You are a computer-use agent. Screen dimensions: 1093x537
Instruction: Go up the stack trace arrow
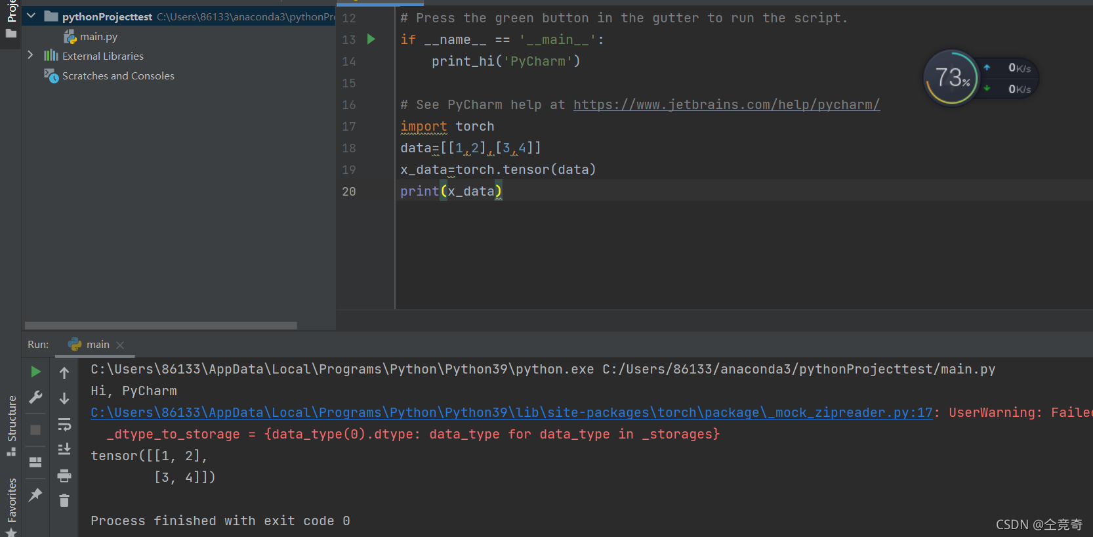64,373
